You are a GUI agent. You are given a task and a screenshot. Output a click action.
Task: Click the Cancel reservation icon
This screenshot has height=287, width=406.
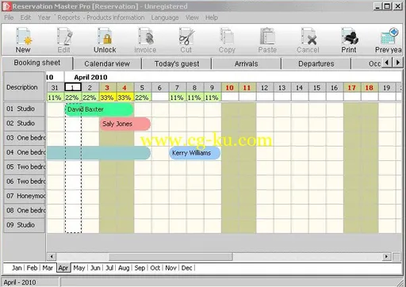click(x=308, y=36)
